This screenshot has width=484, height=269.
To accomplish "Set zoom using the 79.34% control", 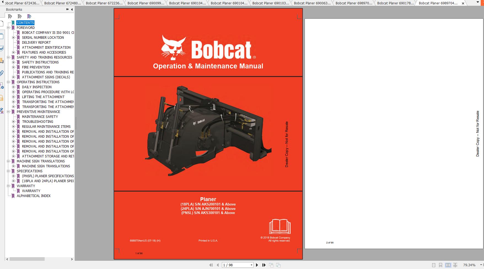I will point(469,265).
